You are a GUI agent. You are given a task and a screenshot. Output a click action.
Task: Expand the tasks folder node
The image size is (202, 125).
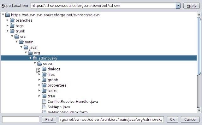pos(39,90)
